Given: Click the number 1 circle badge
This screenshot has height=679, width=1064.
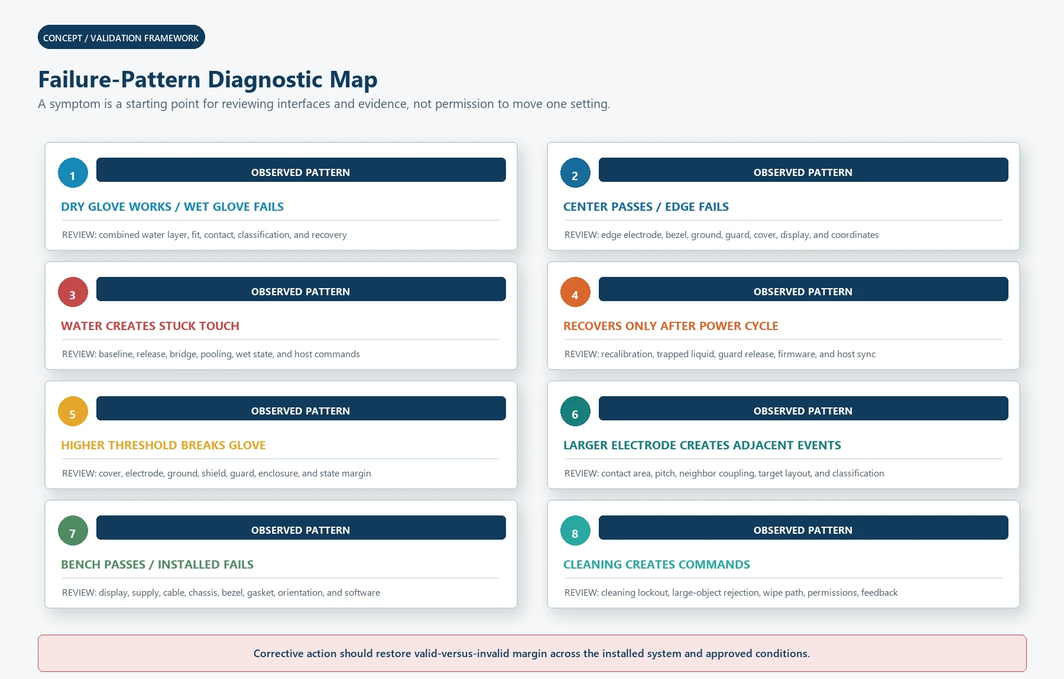Looking at the screenshot, I should click(x=73, y=173).
